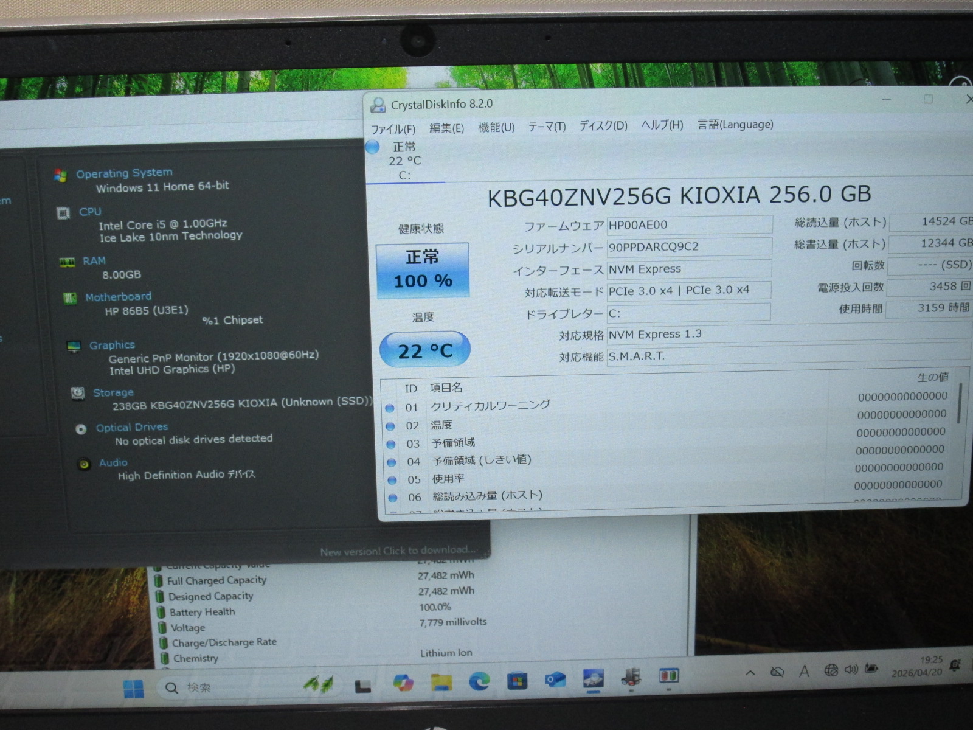Open Microsoft Store from taskbar
Screen dimensions: 973x730
pyautogui.click(x=517, y=681)
